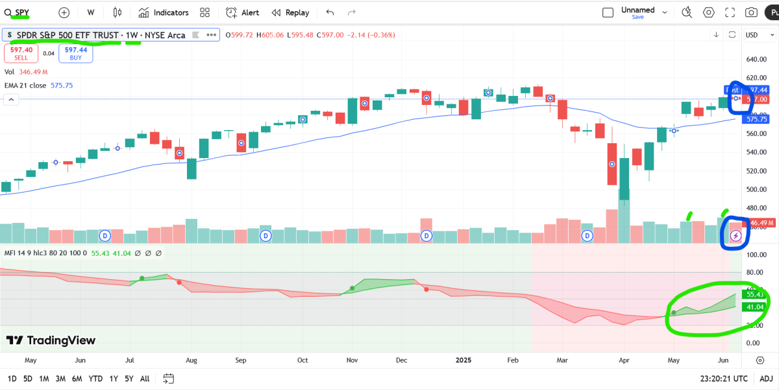Toggle the rounded rectangle pane button near USD

click(732, 34)
